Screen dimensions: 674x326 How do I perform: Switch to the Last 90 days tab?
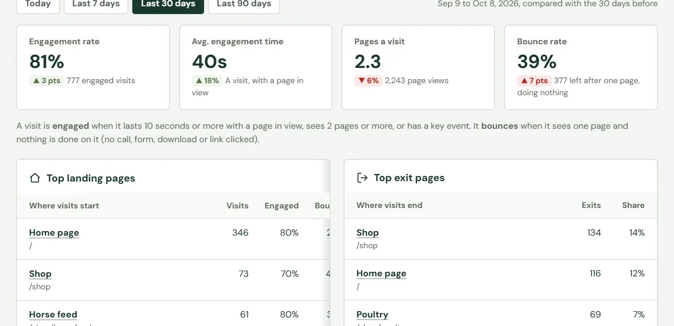coord(244,4)
